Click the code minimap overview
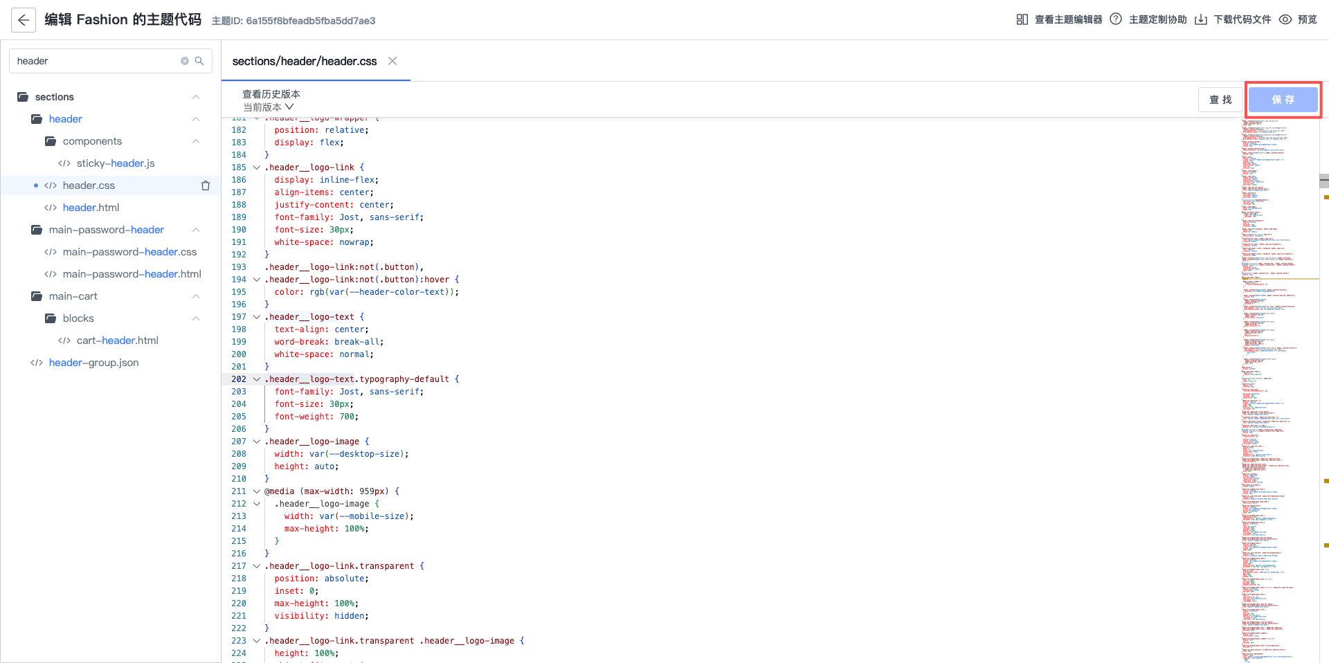Viewport: 1329px width, 663px height. [1279, 390]
